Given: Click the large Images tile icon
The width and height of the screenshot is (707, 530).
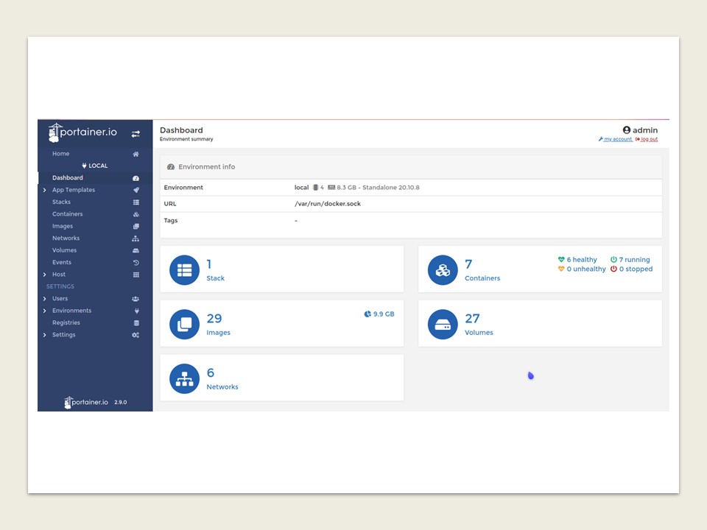Looking at the screenshot, I should click(184, 325).
